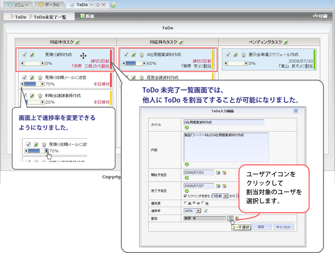Image resolution: width=335 pixels, height=253 pixels.
Task: Click the pencil icon on 見積り資料作成
Action: click(32, 55)
